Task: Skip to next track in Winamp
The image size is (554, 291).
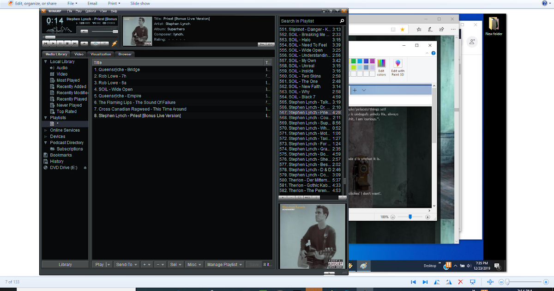Action: 74,43
